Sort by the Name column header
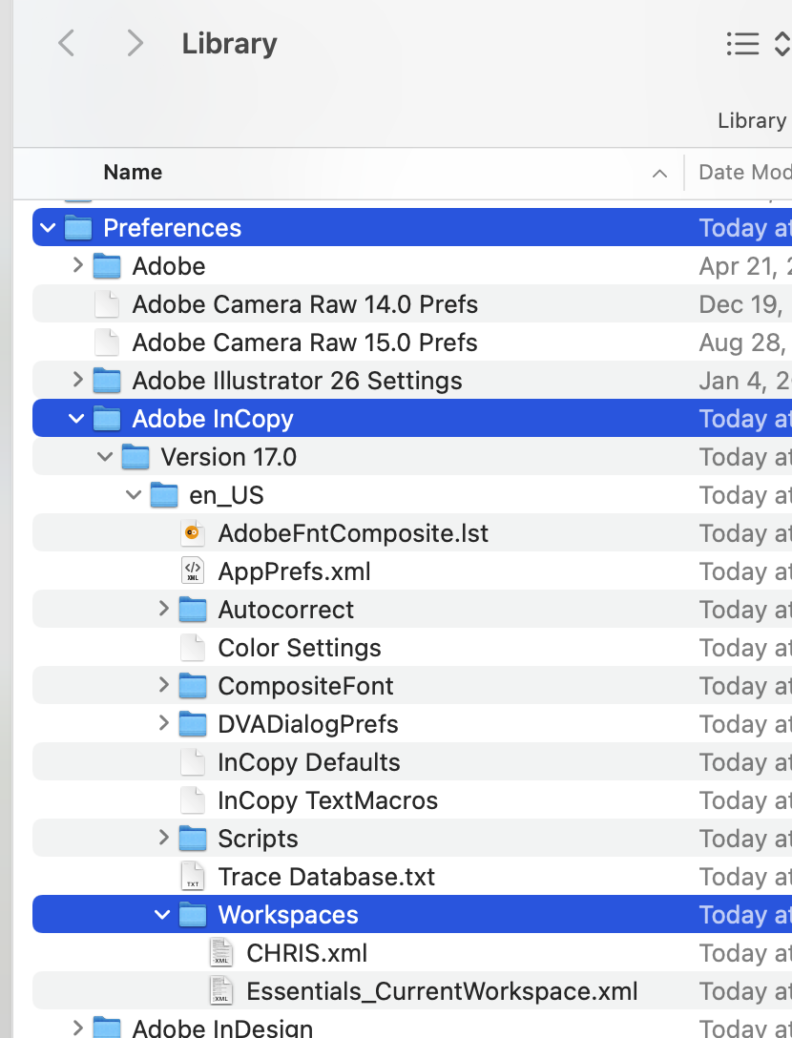The image size is (792, 1038). (133, 172)
